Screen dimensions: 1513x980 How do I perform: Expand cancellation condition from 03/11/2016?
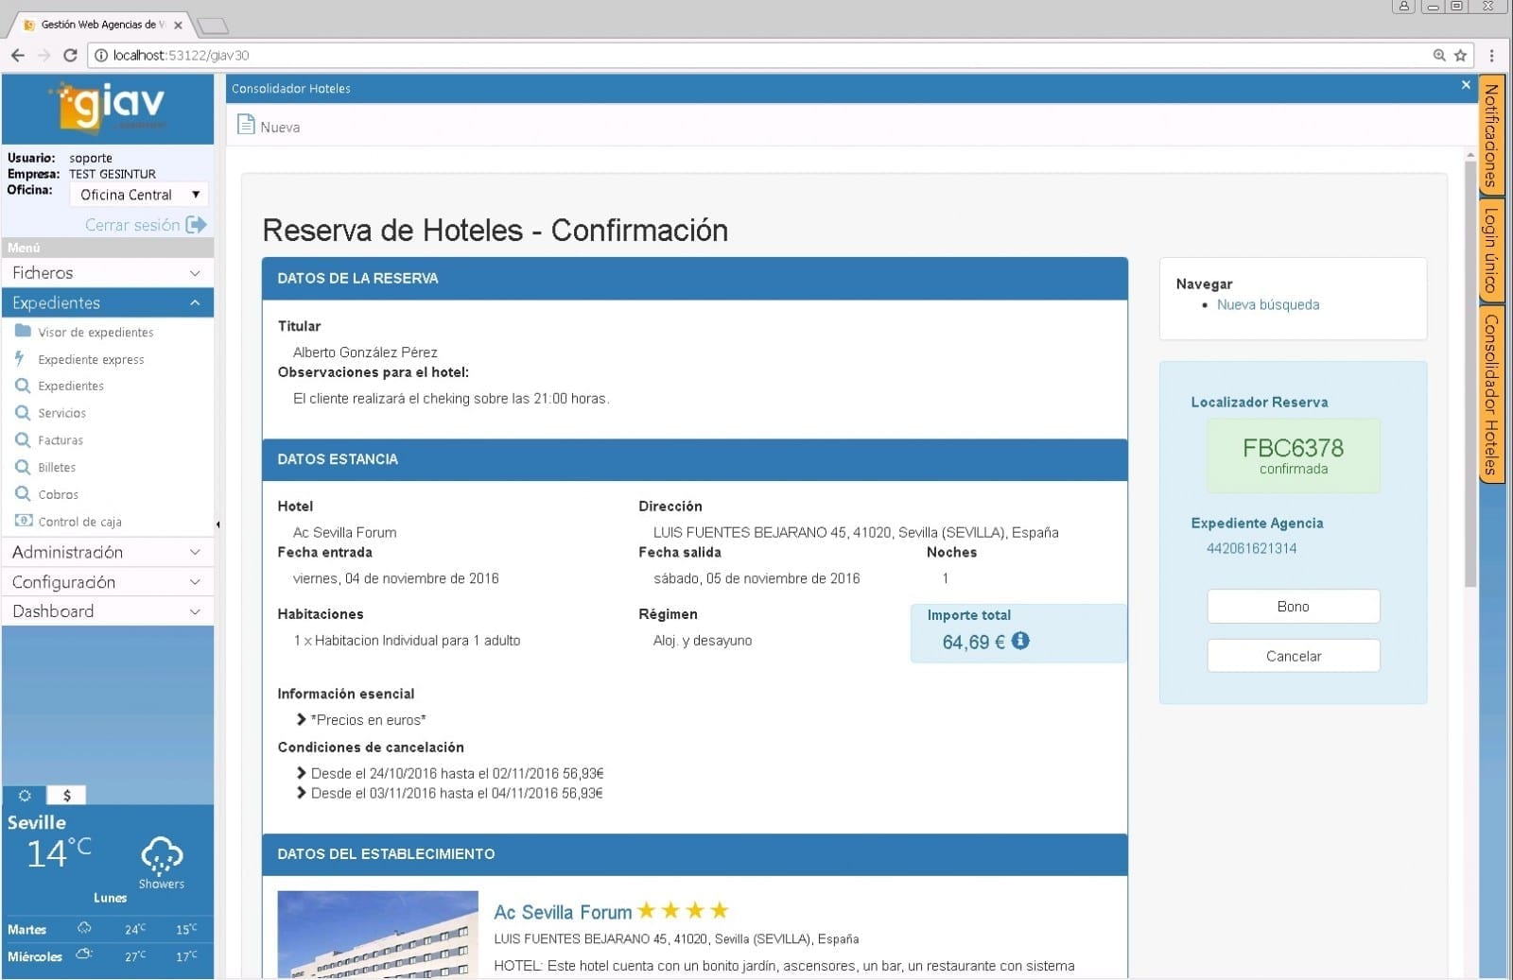302,793
